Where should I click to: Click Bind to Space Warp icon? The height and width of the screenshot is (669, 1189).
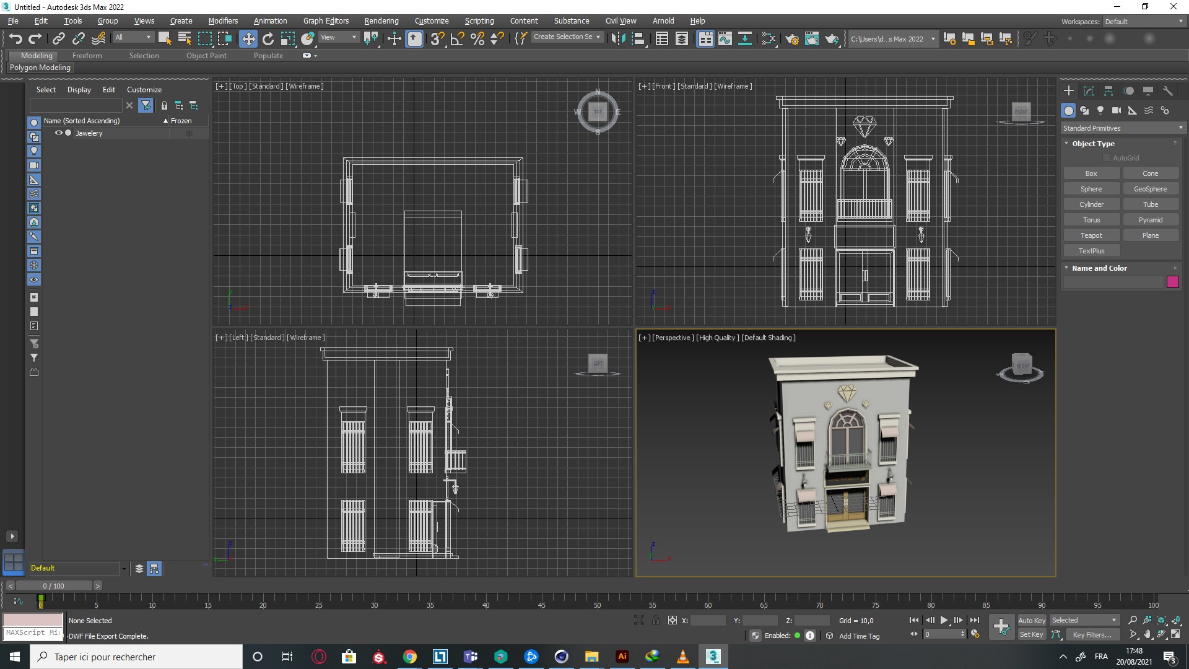pos(98,38)
